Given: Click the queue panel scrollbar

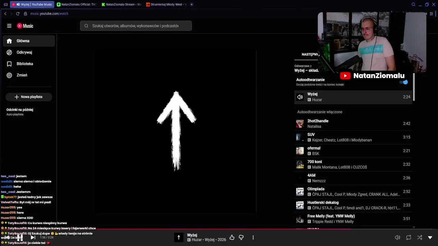Looking at the screenshot, I should [x=414, y=87].
